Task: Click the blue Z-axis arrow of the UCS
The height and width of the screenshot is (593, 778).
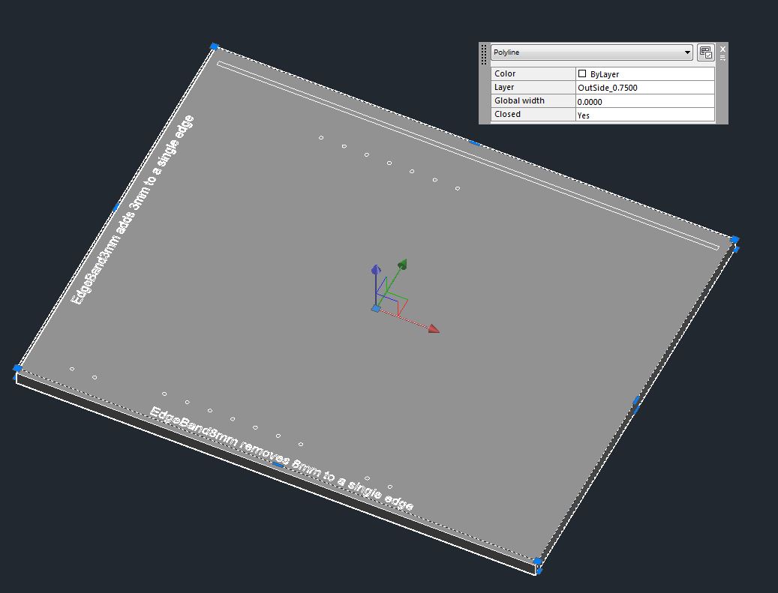Action: tap(374, 268)
